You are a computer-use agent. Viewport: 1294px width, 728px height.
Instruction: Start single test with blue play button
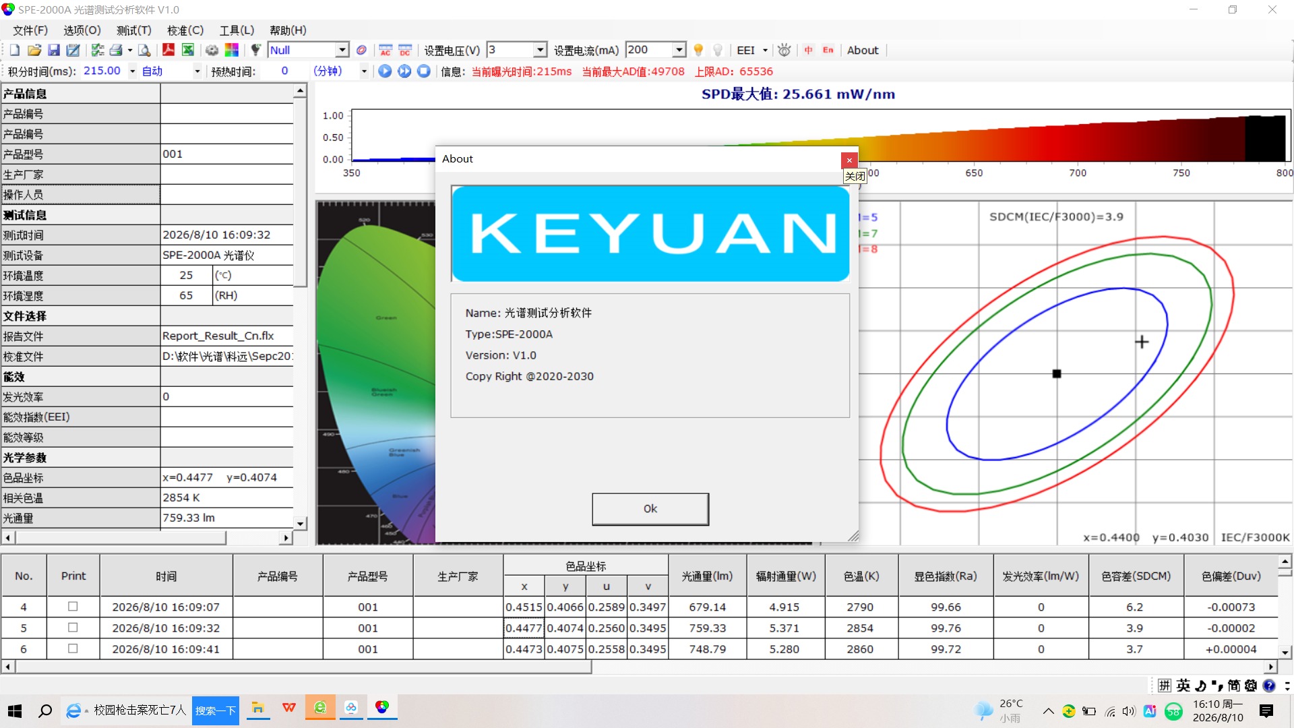(385, 71)
